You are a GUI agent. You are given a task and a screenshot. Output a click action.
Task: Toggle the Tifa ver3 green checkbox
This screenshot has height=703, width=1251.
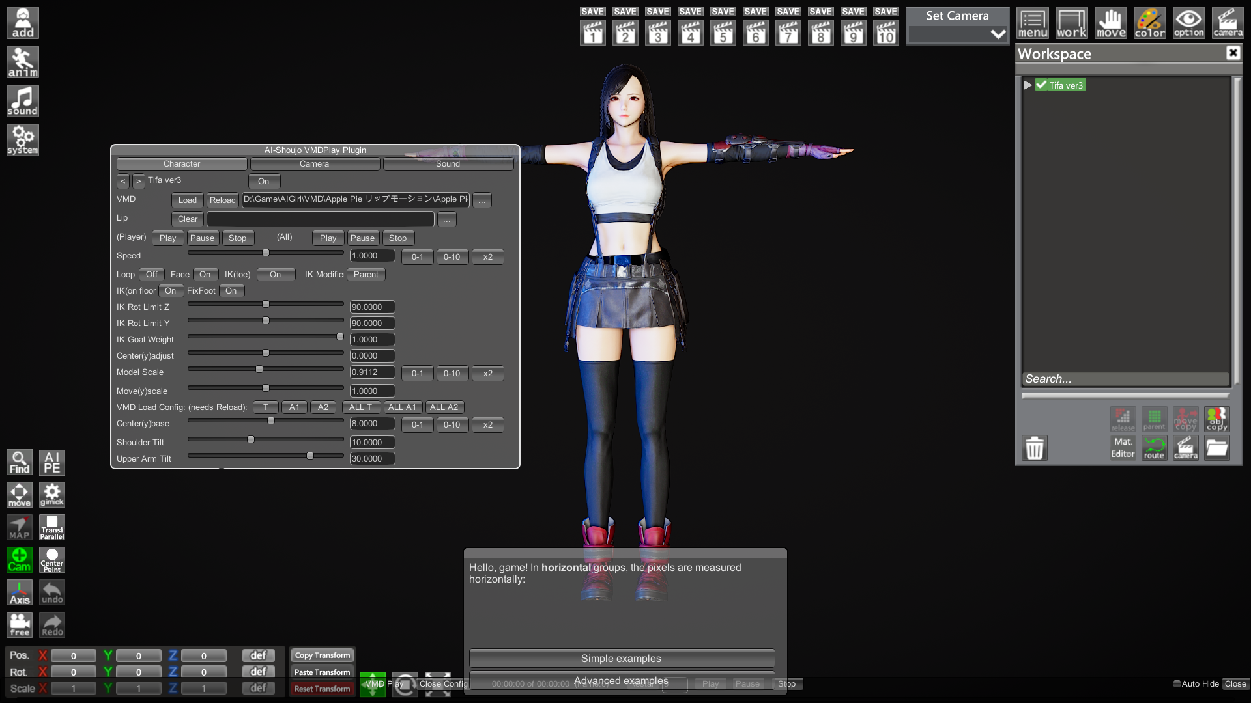coord(1041,85)
